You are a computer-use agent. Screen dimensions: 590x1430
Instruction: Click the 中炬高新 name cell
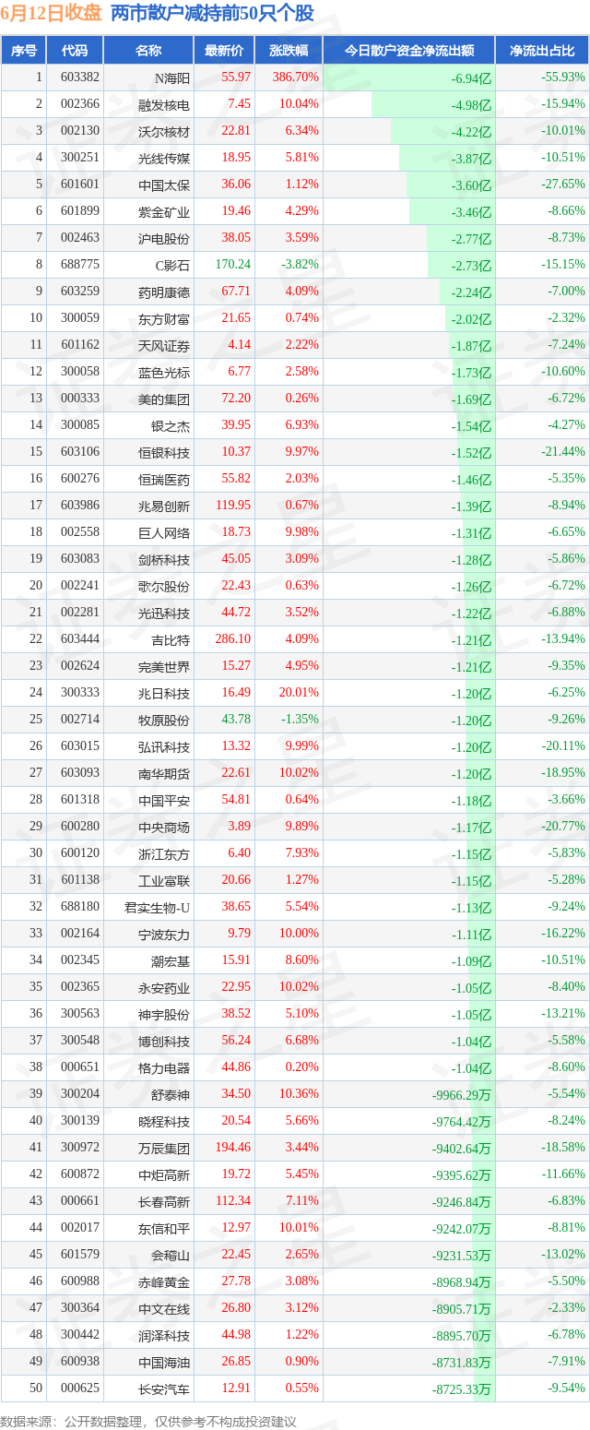click(148, 1174)
